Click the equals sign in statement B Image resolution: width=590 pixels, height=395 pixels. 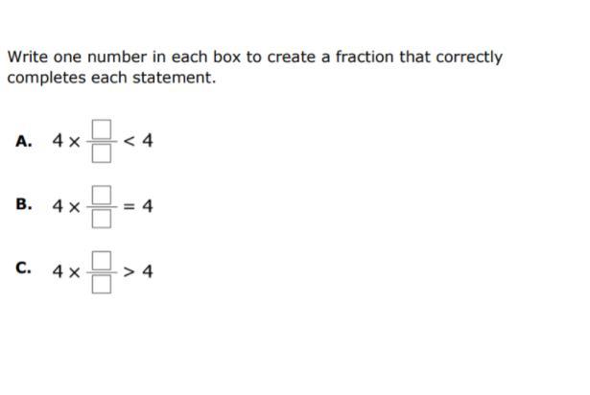click(x=129, y=206)
